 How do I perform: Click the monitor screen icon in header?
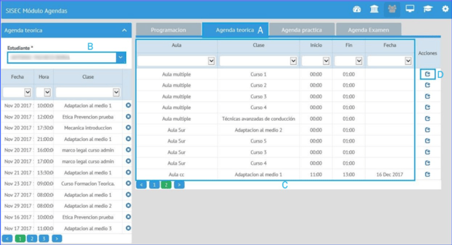pos(410,9)
